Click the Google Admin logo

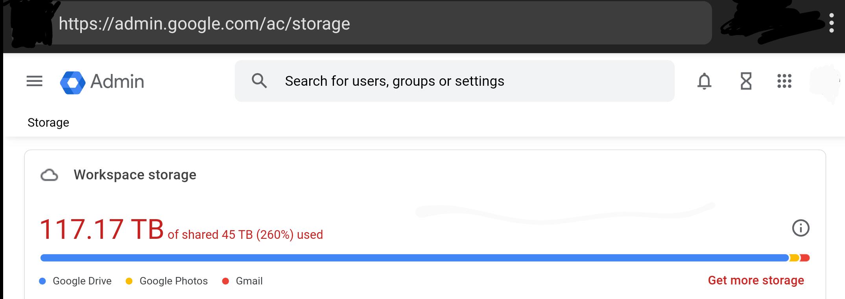click(x=73, y=83)
